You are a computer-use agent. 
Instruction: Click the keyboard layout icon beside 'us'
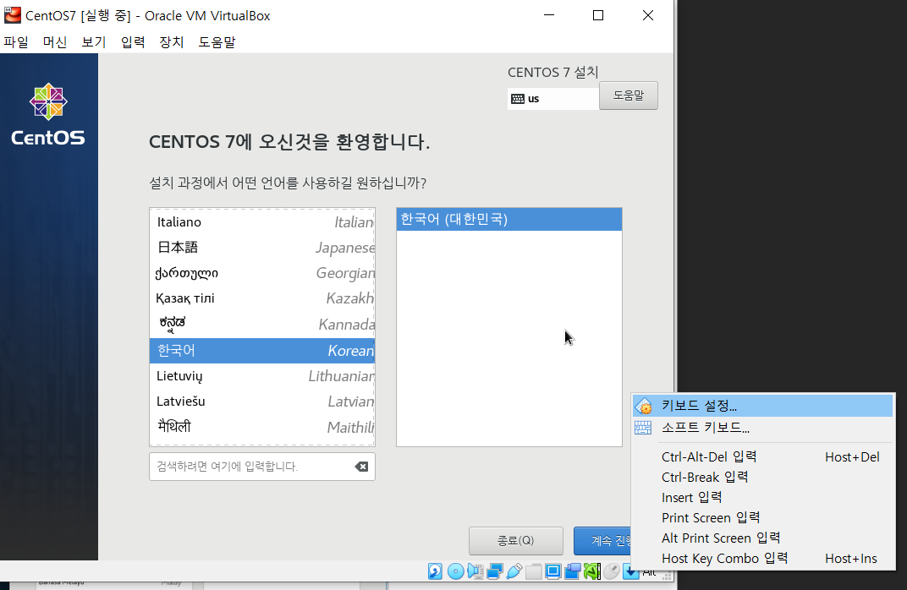tap(518, 99)
